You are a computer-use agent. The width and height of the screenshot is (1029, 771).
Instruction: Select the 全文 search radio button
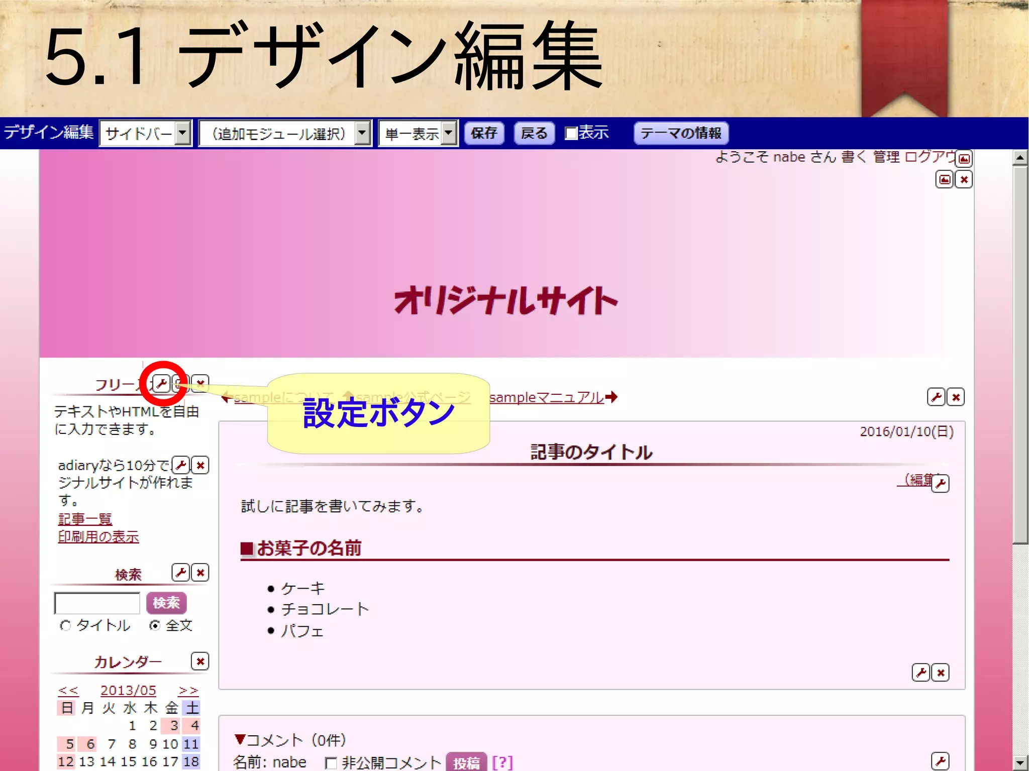[x=155, y=625]
